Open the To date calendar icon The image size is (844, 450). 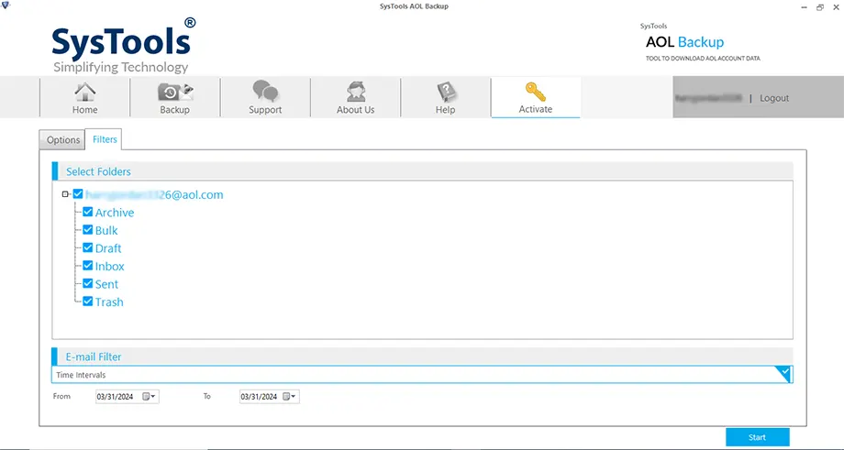[x=286, y=397]
